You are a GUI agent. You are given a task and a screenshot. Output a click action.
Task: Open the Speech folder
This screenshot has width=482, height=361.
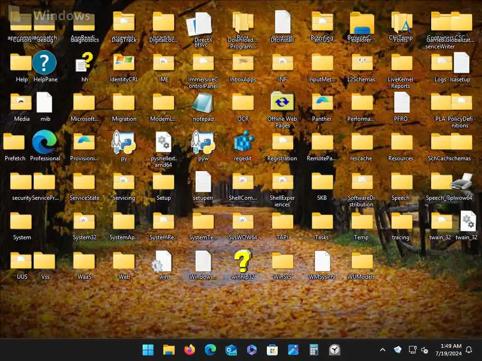pyautogui.click(x=402, y=181)
